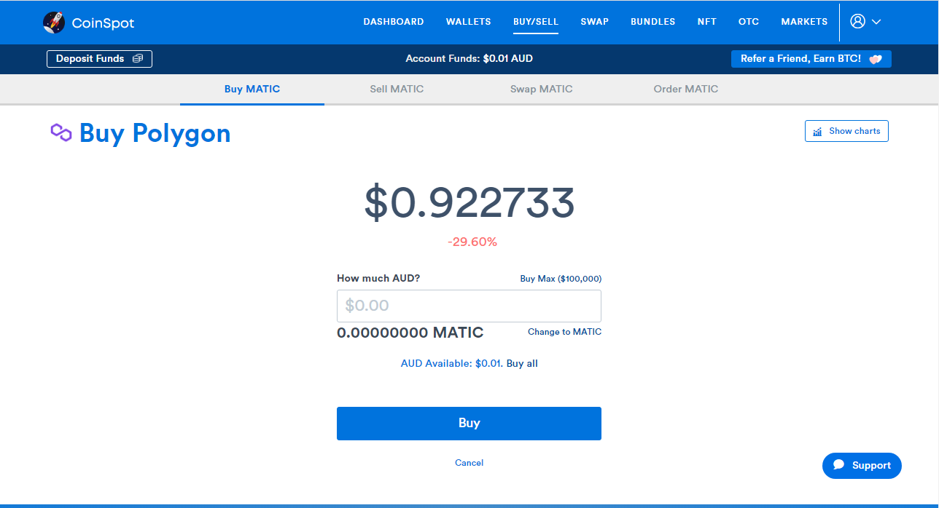Focus the How much AUD input field
Viewport: 939px width, 508px height.
(x=469, y=306)
